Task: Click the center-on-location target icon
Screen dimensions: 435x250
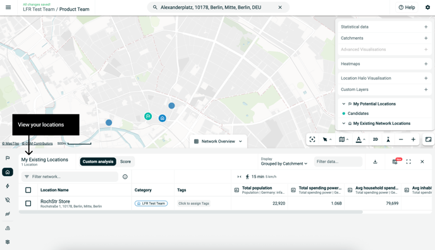Action: tap(312, 140)
